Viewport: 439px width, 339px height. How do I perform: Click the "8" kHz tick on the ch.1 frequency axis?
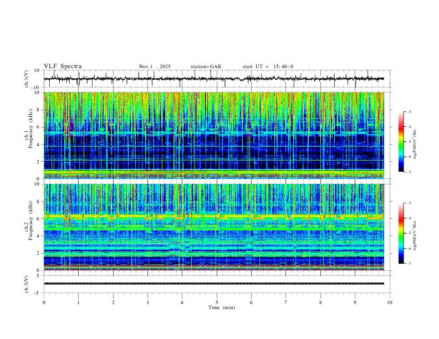tap(38, 110)
